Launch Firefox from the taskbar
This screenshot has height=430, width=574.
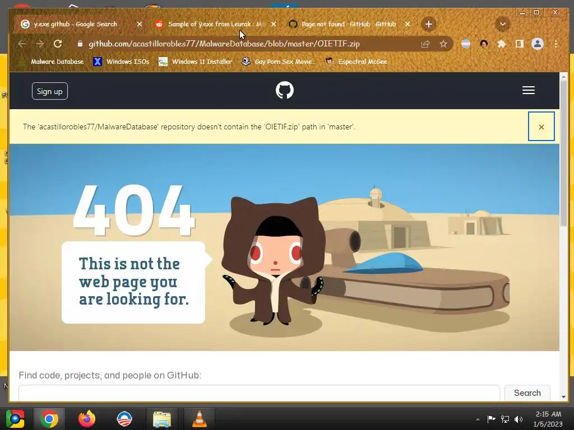(x=87, y=419)
